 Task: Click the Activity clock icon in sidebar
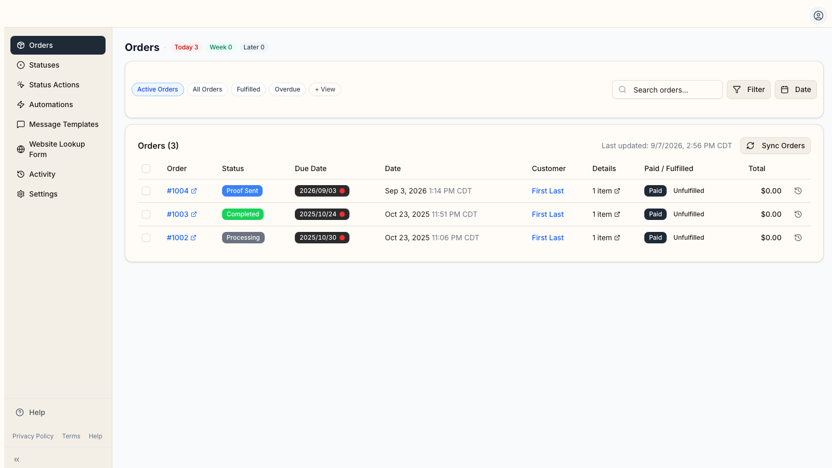pyautogui.click(x=21, y=174)
